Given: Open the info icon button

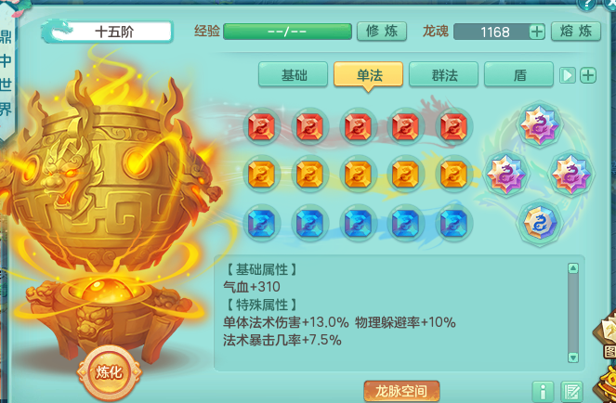Looking at the screenshot, I should [543, 392].
